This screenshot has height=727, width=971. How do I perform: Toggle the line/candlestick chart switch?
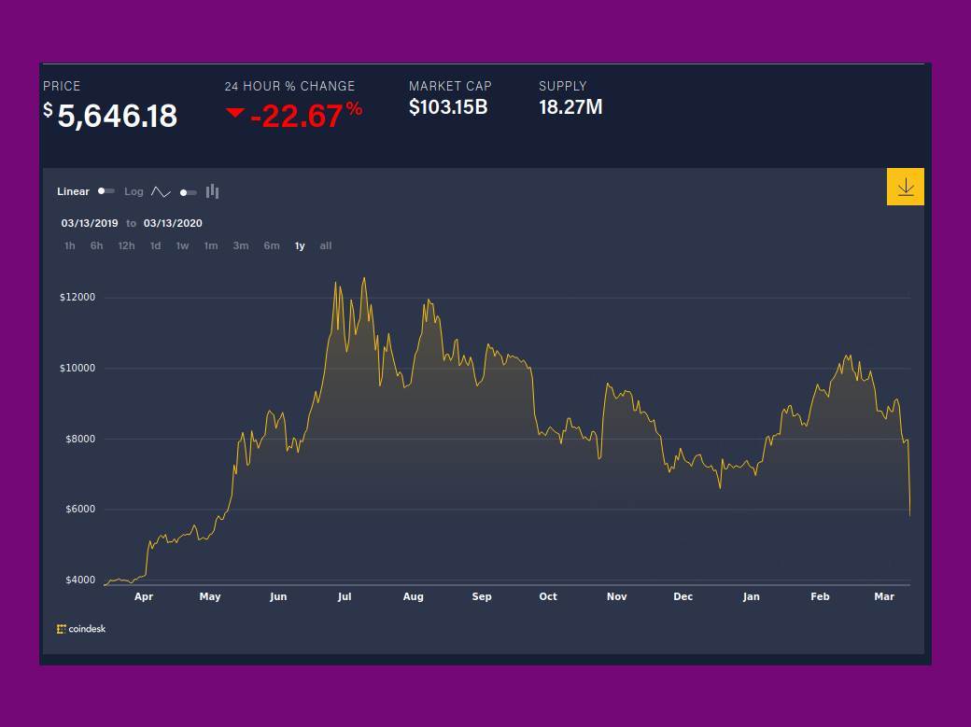189,192
